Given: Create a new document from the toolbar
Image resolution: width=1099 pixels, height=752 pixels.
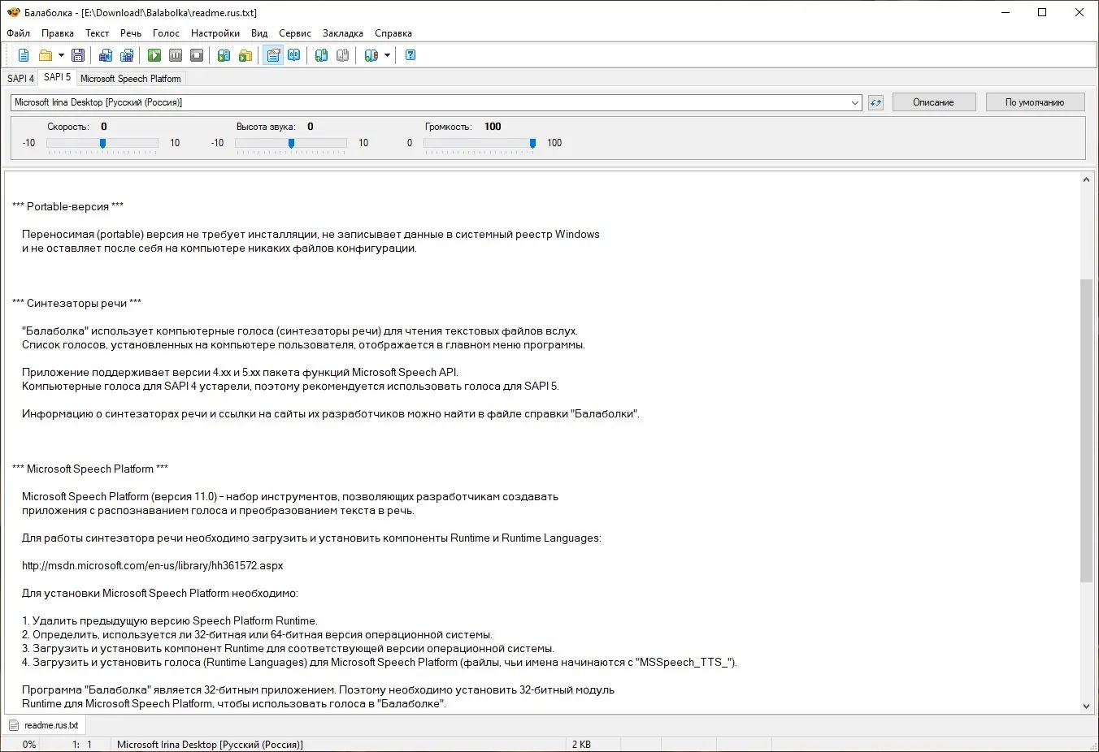Looking at the screenshot, I should [24, 55].
